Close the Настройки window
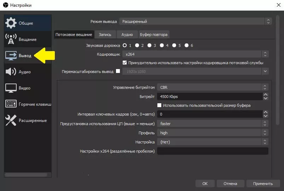This screenshot has width=284, height=191. (x=279, y=5)
